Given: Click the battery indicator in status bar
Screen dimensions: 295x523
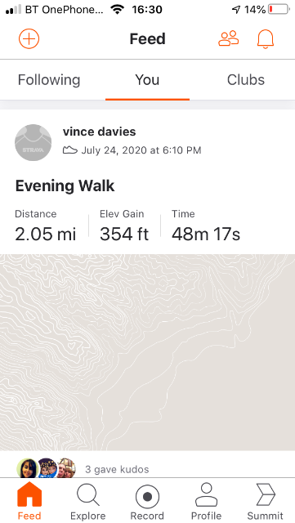Looking at the screenshot, I should [279, 9].
